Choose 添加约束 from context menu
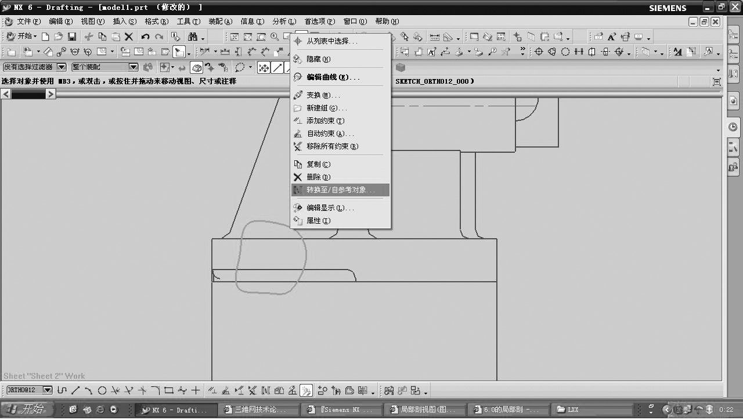The height and width of the screenshot is (420, 743). tap(341, 121)
